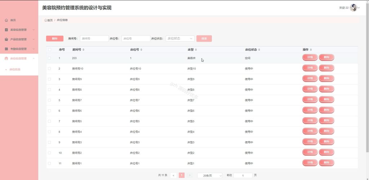Sort 床位状态 column using its arrows
This screenshot has width=369, height=180.
259,49
